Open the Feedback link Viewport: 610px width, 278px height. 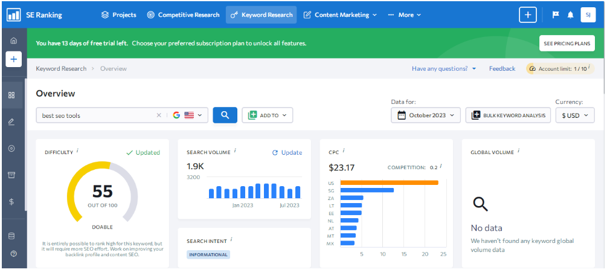(502, 68)
